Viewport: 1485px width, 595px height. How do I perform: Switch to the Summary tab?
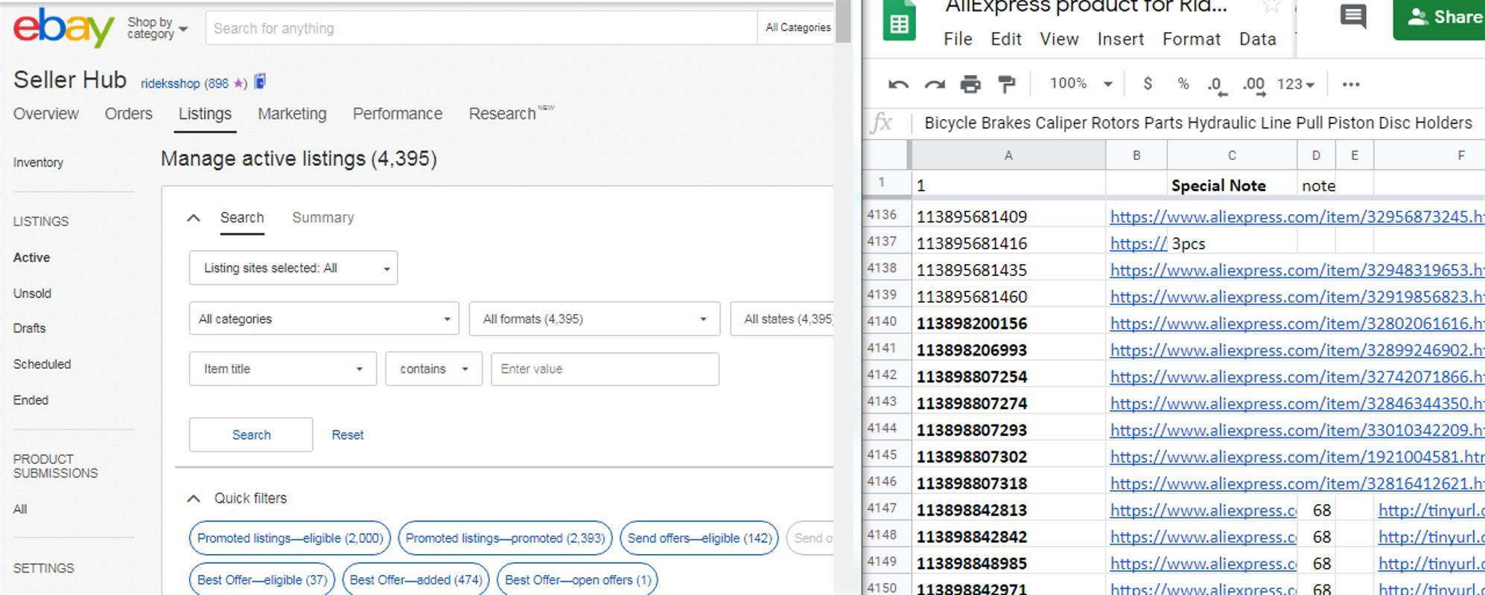click(x=322, y=218)
